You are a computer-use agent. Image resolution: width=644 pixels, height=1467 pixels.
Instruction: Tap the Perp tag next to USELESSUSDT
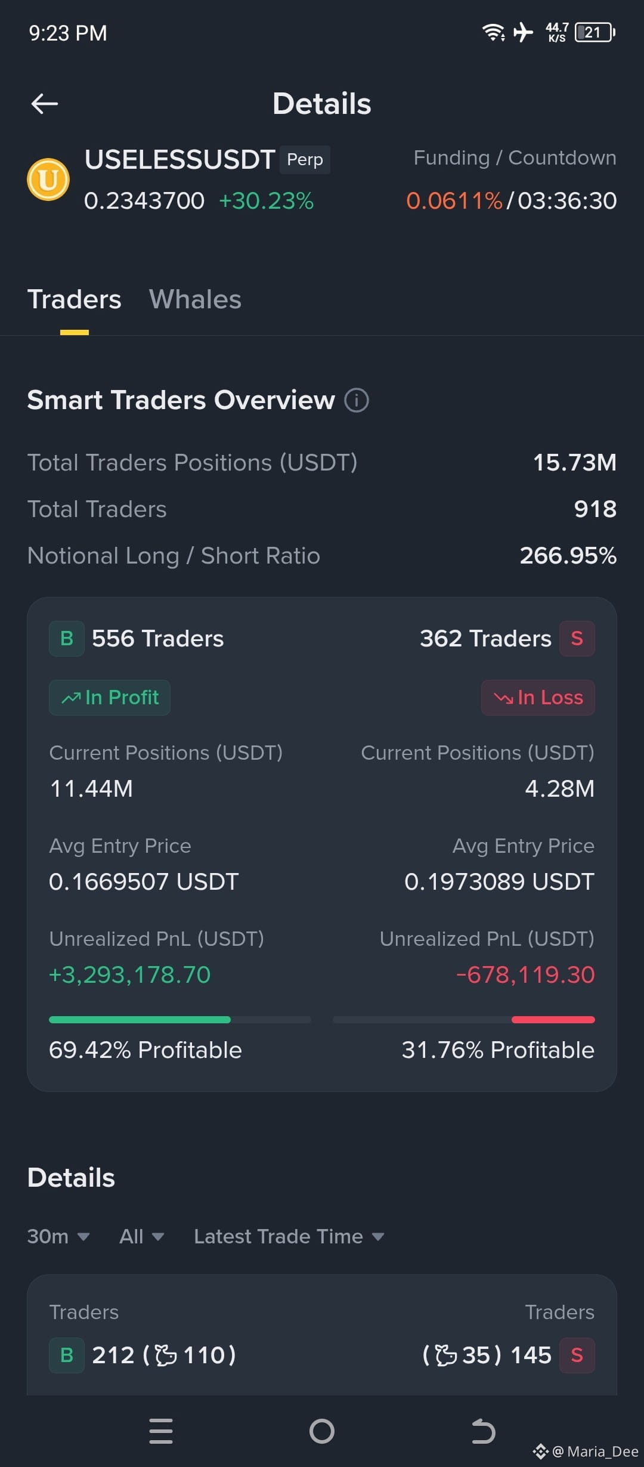coord(305,160)
